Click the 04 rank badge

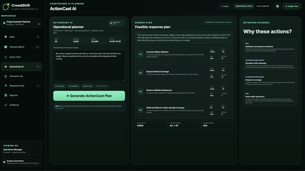coord(140,110)
